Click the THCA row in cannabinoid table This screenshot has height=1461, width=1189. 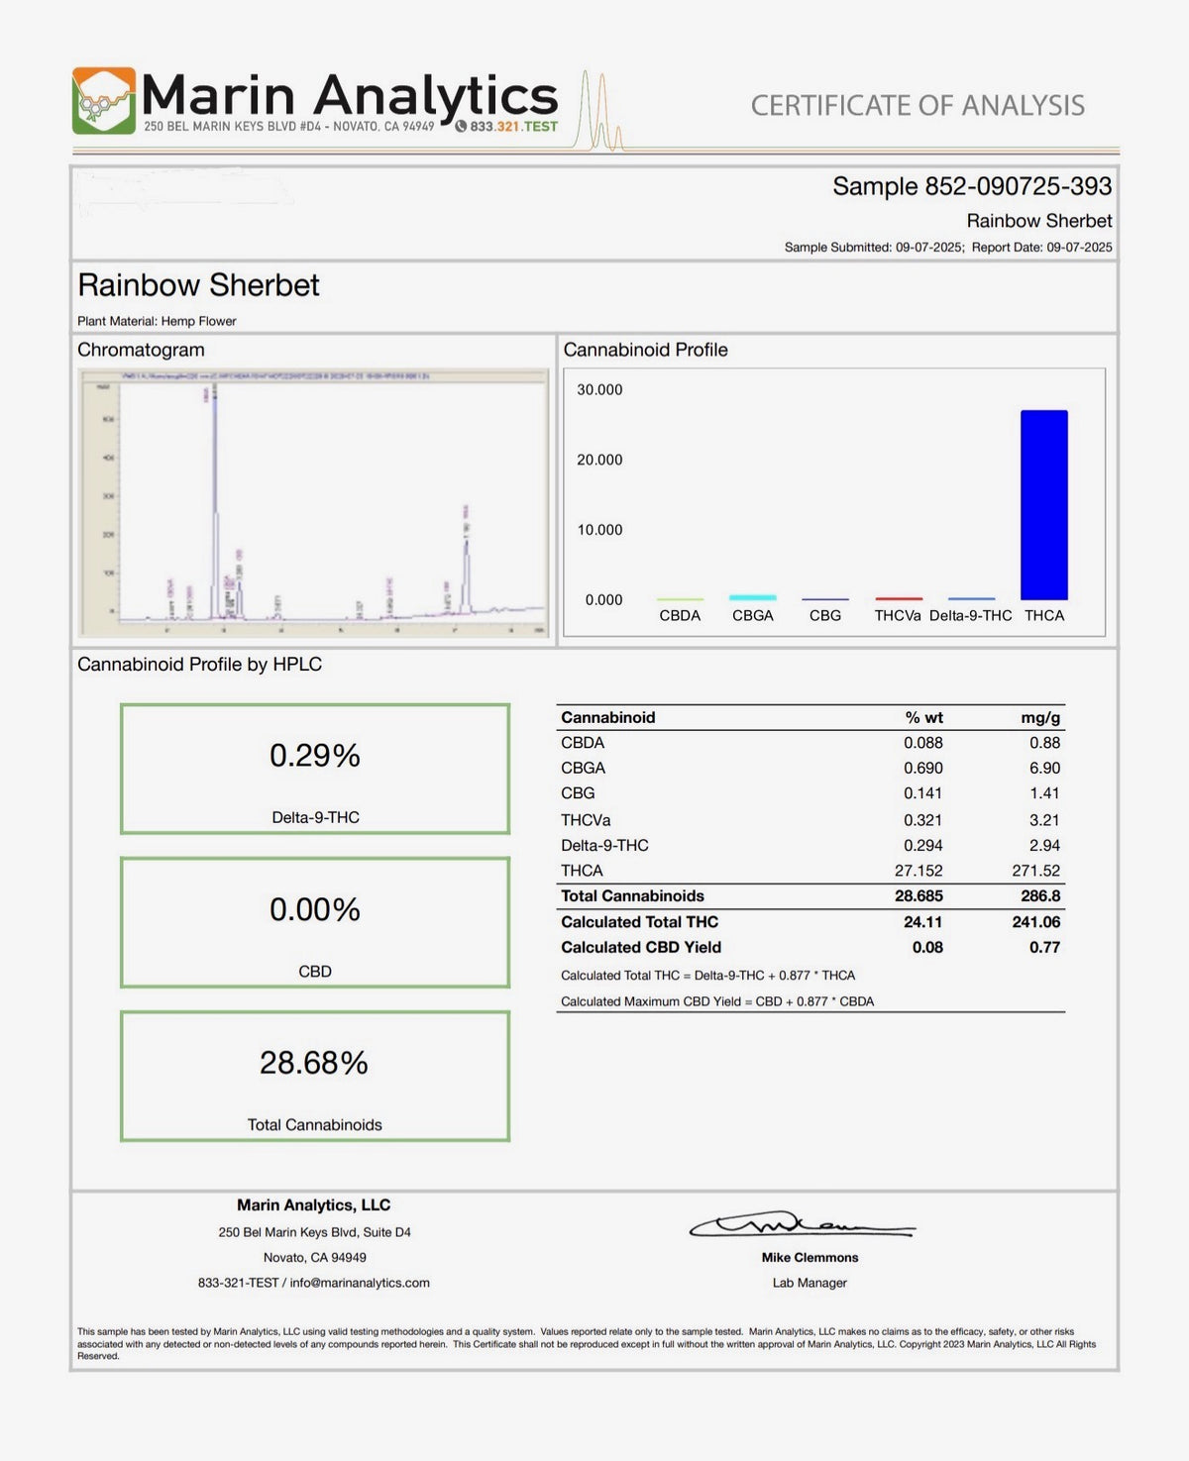[811, 871]
